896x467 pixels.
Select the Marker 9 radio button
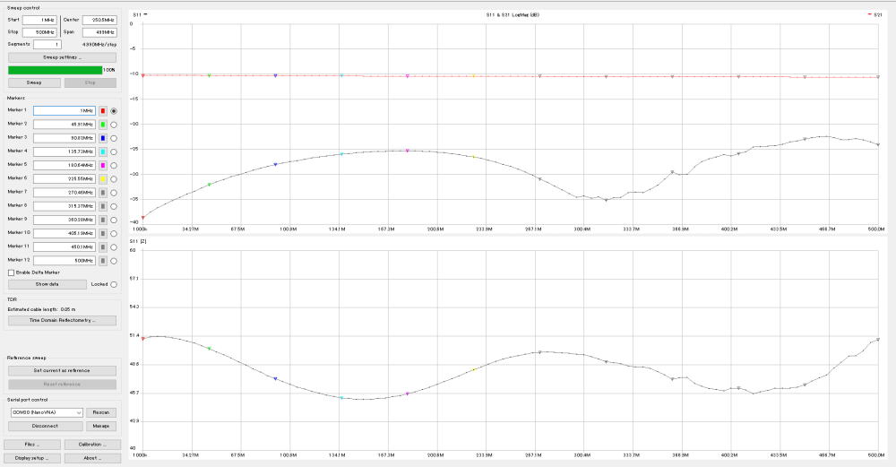(x=114, y=221)
